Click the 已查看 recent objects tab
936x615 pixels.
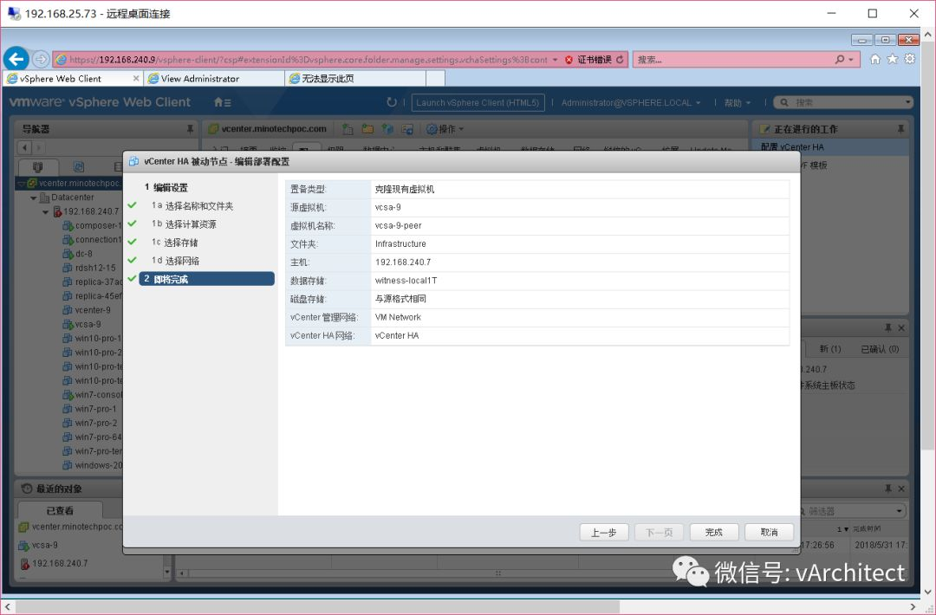[x=61, y=510]
